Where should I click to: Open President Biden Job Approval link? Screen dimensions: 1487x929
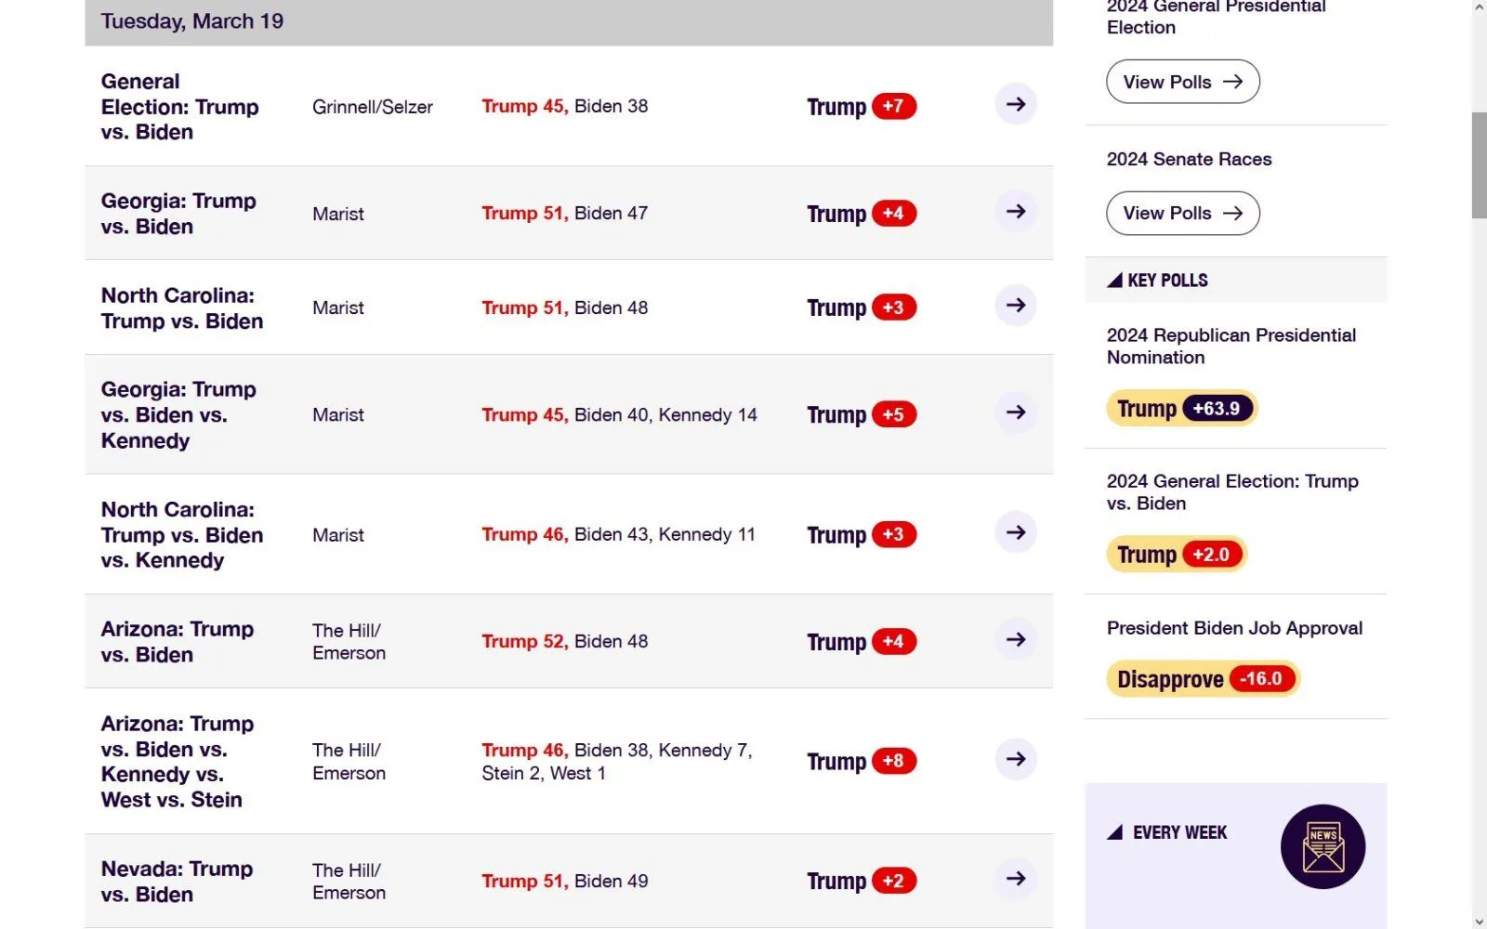click(x=1234, y=628)
